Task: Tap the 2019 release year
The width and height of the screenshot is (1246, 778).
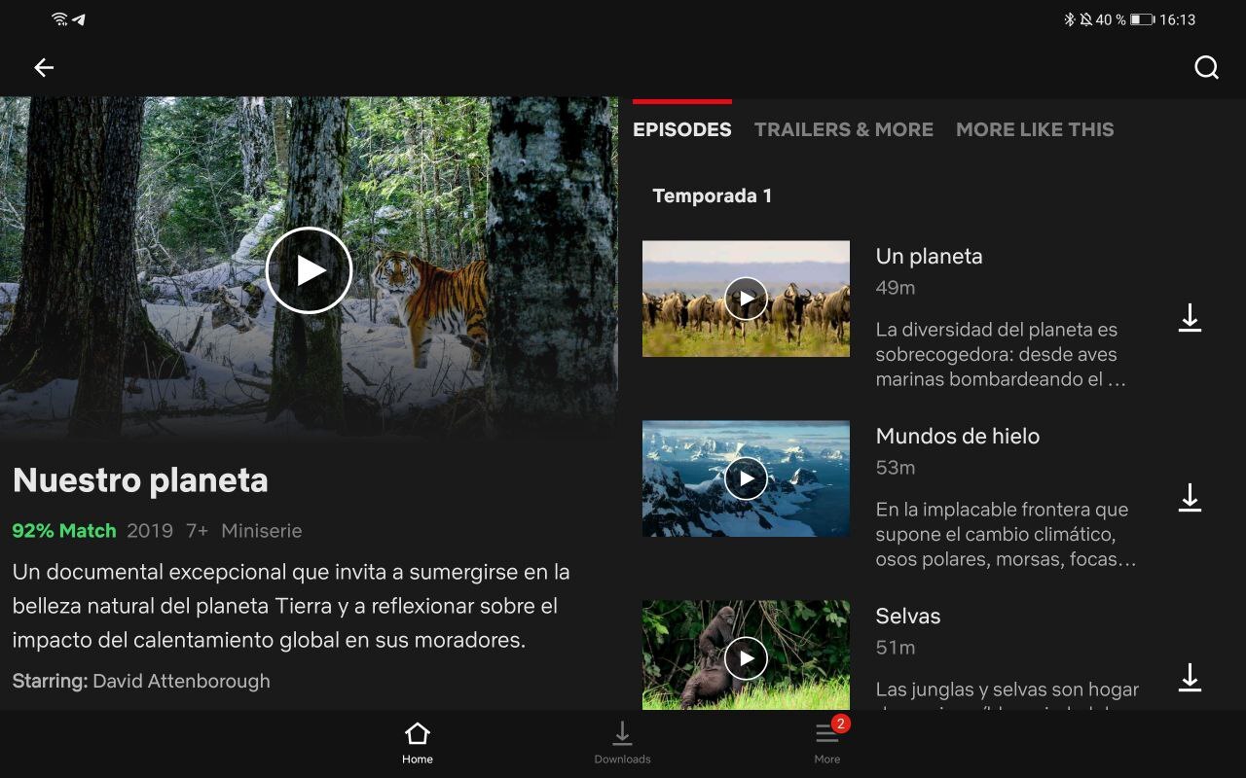Action: point(150,531)
